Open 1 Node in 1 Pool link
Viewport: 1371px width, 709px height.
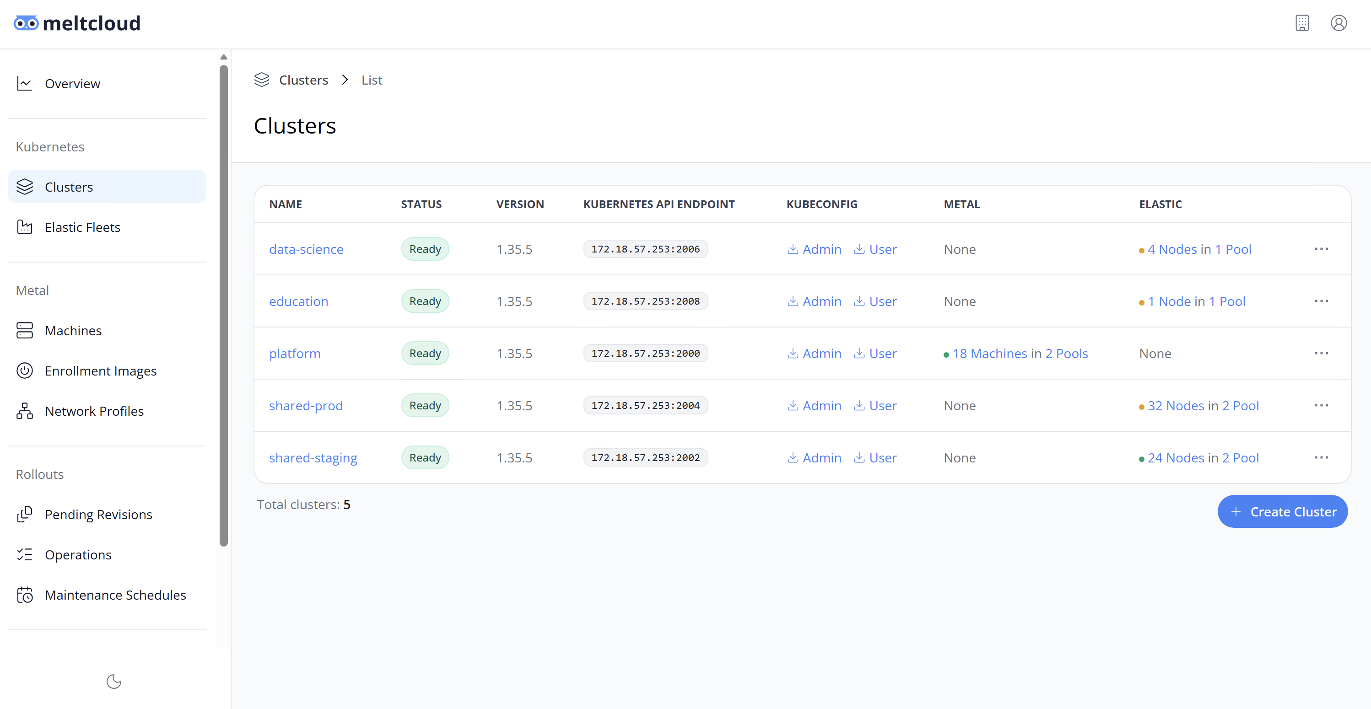pos(1196,301)
